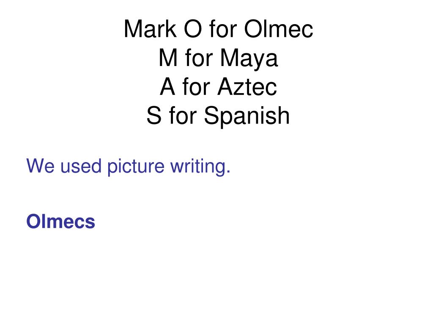This screenshot has height=325, width=433.
Task: Select the word "used" in the blue sentence
Action: point(81,166)
